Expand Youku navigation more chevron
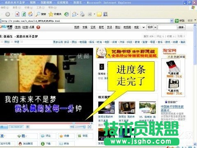Viewport: 197px width, 148px height. point(144,27)
